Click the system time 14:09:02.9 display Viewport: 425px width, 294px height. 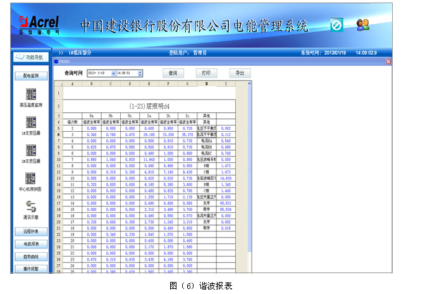point(366,53)
